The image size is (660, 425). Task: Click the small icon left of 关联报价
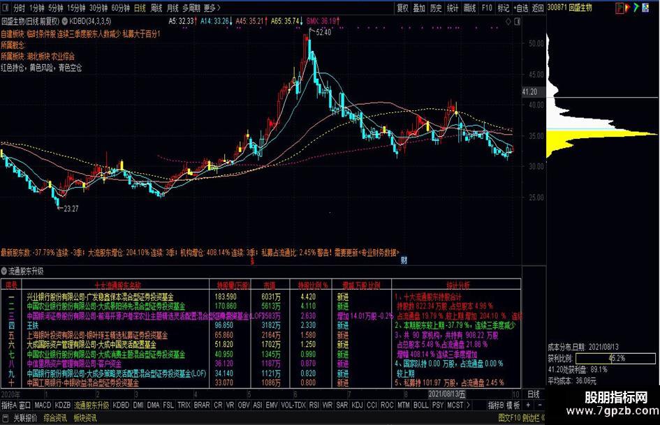coord(6,418)
